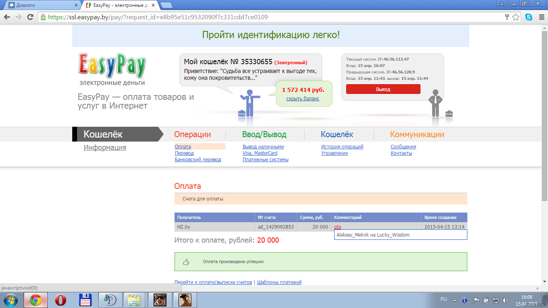Open the Сообщения link
Viewport: 548px width, 308px height.
tap(403, 147)
